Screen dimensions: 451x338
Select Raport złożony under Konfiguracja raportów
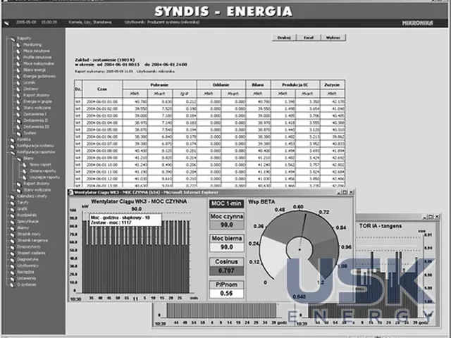[x=36, y=184]
